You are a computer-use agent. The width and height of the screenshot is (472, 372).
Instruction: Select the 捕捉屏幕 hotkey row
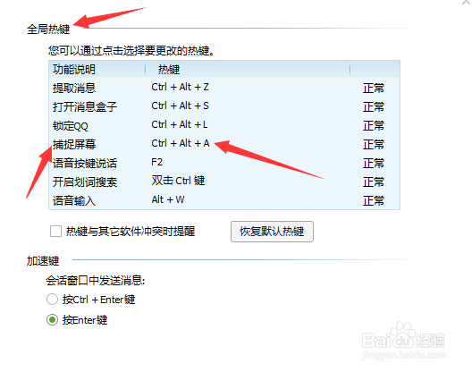(224, 144)
